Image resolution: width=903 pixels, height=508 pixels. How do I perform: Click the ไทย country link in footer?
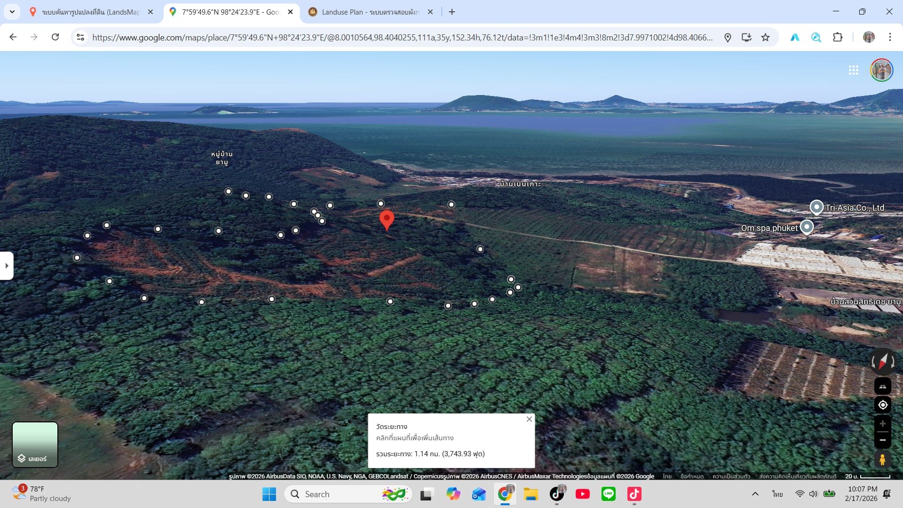pos(667,476)
